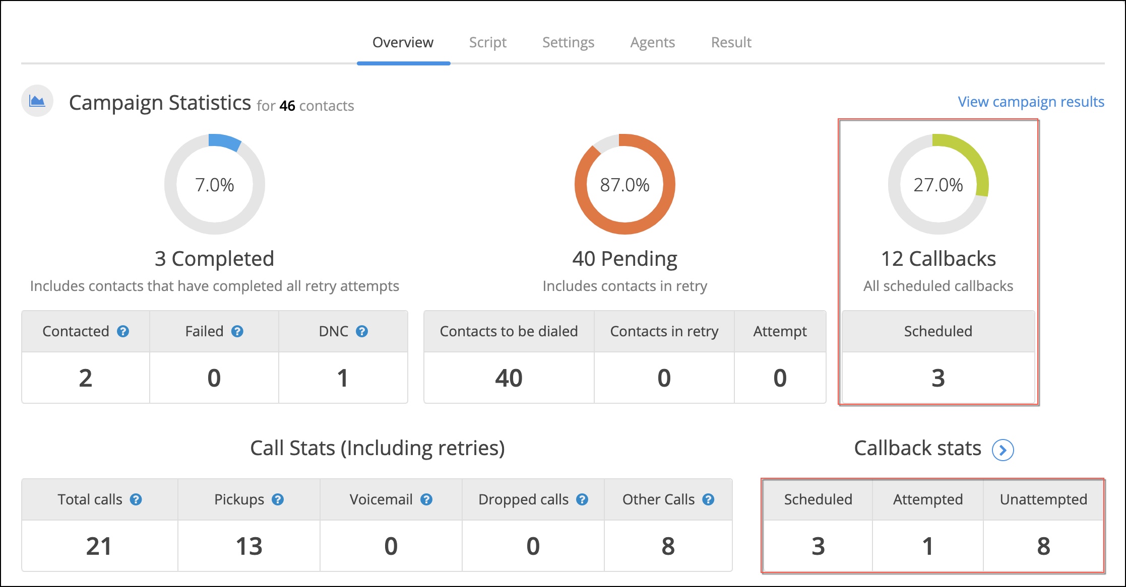Click help icon next to Failed
The height and width of the screenshot is (587, 1126).
(x=237, y=331)
